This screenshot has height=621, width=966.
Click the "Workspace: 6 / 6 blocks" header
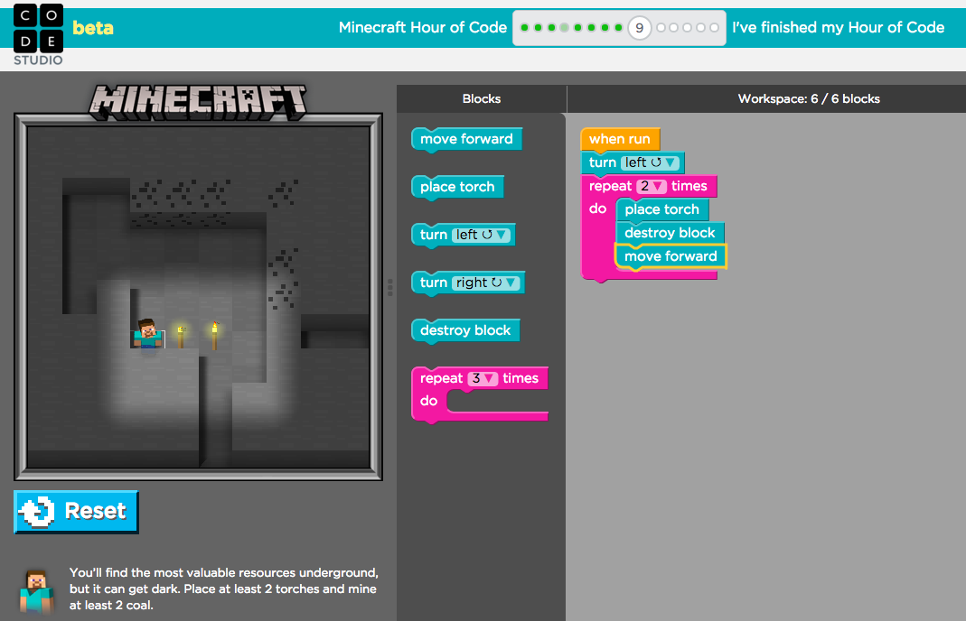point(809,99)
